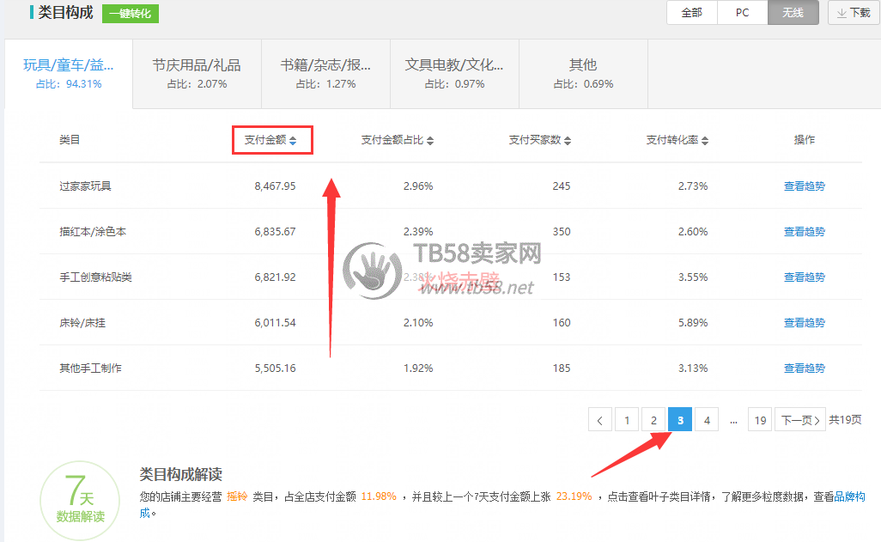
Task: Open the 其他 category tab
Action: [583, 74]
